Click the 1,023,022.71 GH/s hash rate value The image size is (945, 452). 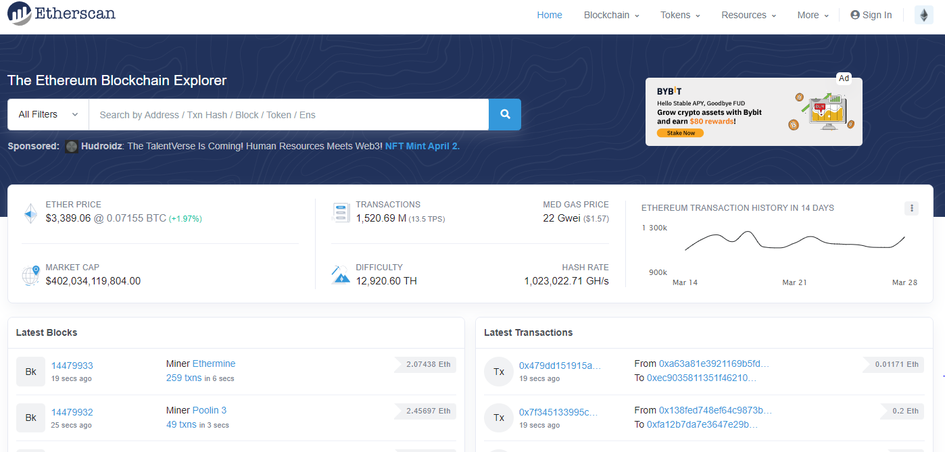coord(566,281)
